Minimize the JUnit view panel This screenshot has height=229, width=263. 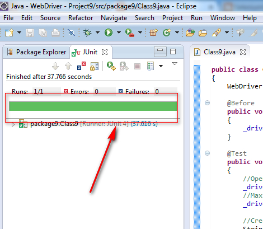tap(160, 52)
